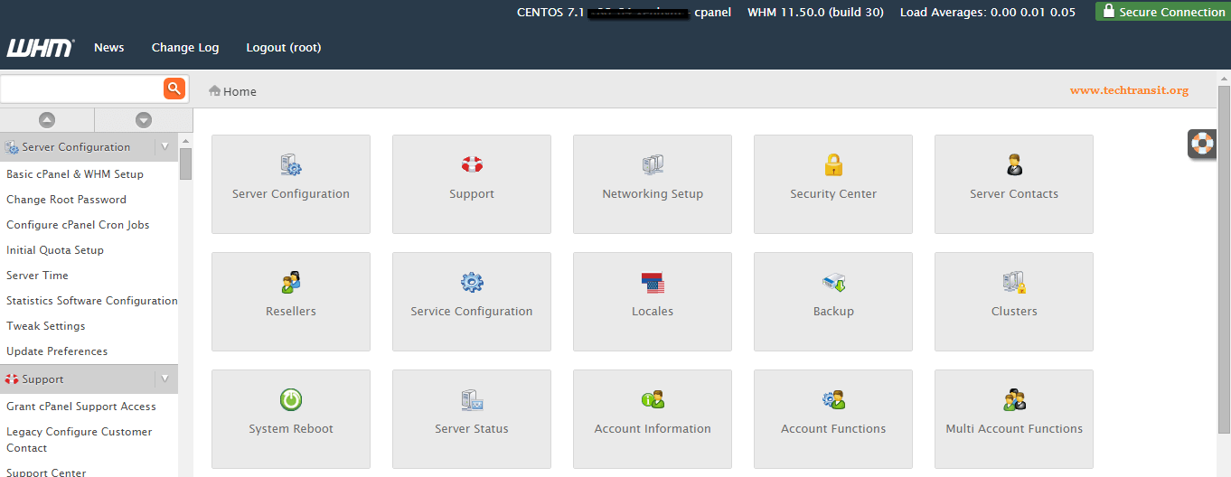This screenshot has height=477, width=1231.
Task: Open the Clusters tile icon
Action: pos(1014,282)
